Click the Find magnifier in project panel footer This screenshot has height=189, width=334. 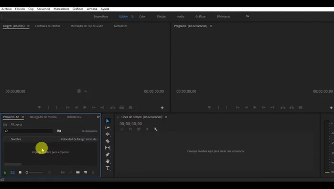(71, 172)
